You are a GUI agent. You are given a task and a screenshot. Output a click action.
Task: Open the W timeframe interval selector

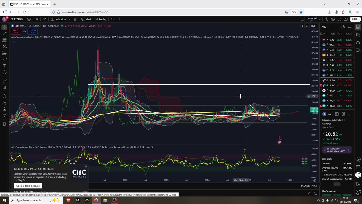tap(37, 19)
